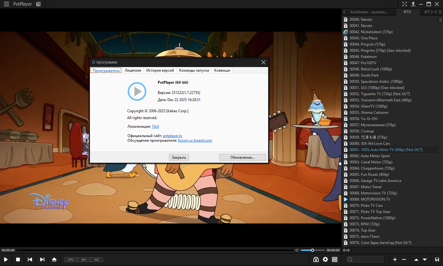Viewport: 443px width, 266px height.
Task: Click the Play button in the control bar
Action: 6,259
